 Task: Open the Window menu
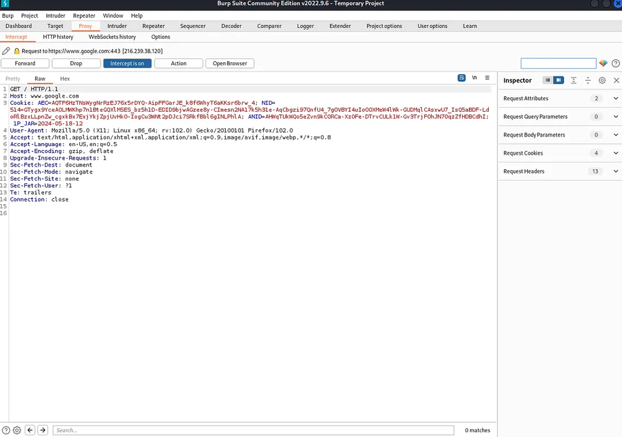113,16
